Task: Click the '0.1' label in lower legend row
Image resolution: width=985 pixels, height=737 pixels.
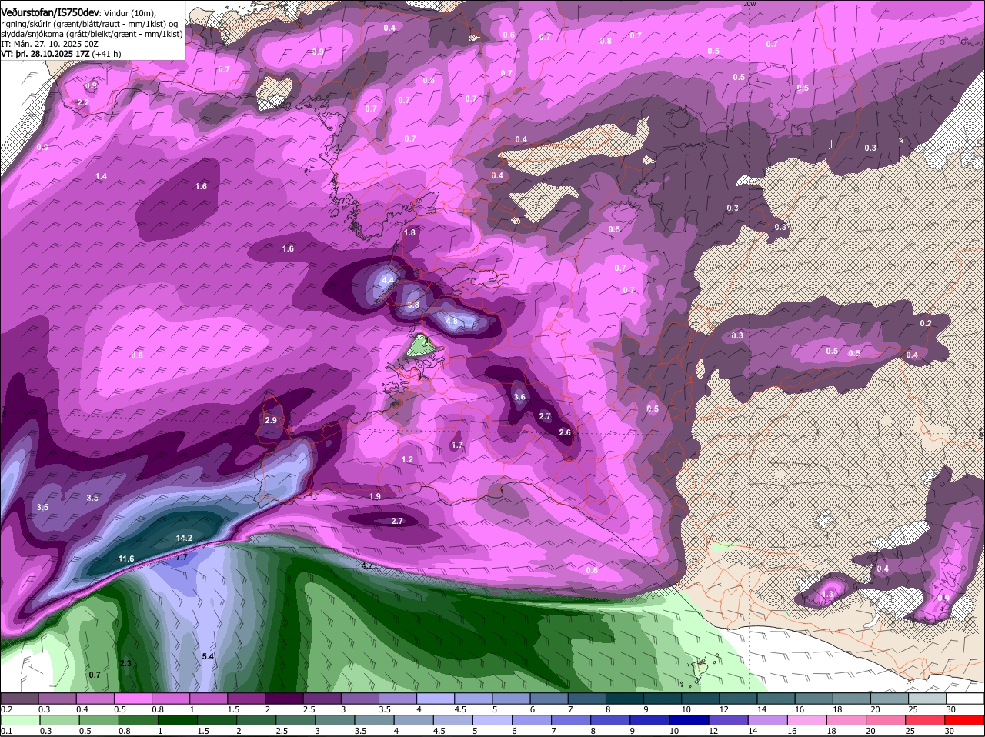Action: pyautogui.click(x=6, y=731)
